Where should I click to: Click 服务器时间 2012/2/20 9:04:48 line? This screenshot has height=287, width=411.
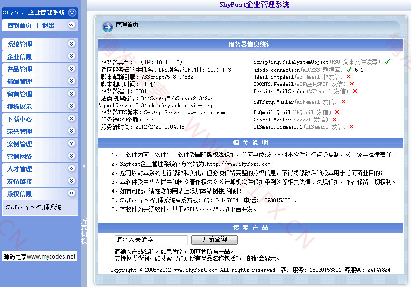click(x=143, y=127)
